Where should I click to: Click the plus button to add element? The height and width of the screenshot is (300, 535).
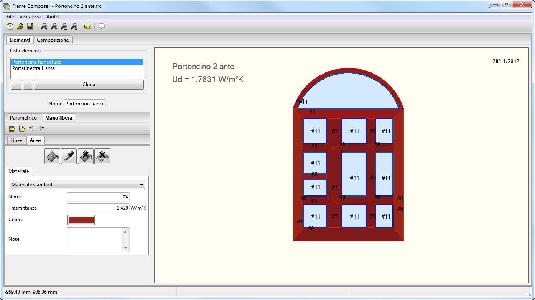16,85
